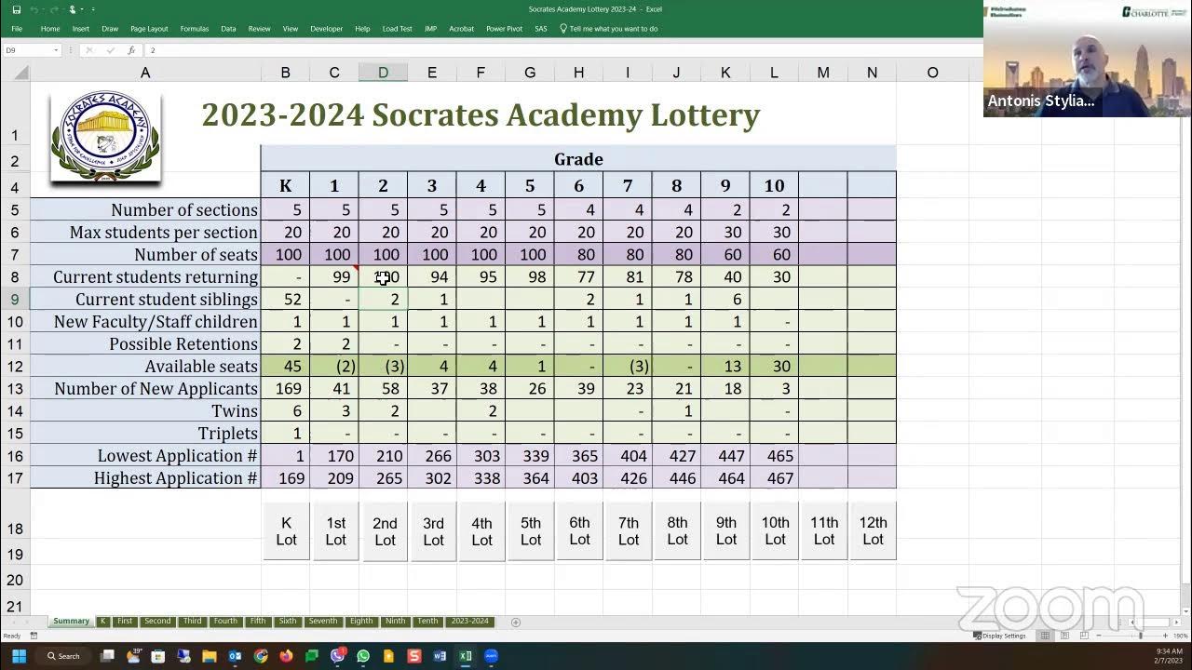The width and height of the screenshot is (1192, 670).
Task: Open Google Chrome from taskbar
Action: click(x=260, y=656)
